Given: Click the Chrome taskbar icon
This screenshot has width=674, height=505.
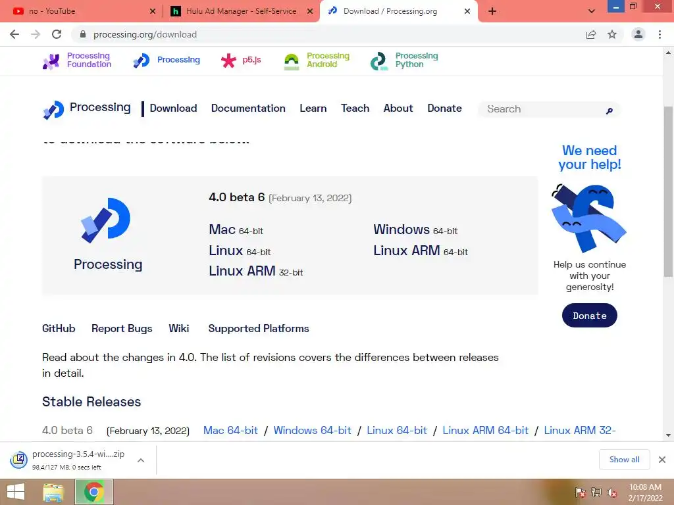Looking at the screenshot, I should coord(94,492).
